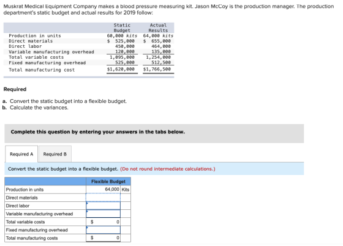Click the Static Budget column heading

point(122,28)
